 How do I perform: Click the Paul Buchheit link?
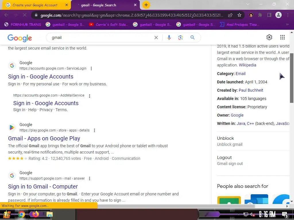251,90
